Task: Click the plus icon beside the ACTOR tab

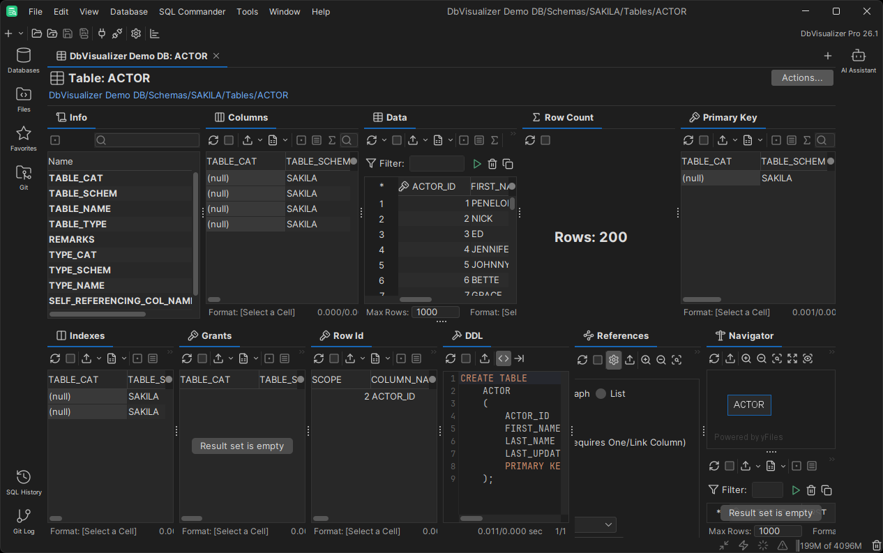Action: [828, 56]
